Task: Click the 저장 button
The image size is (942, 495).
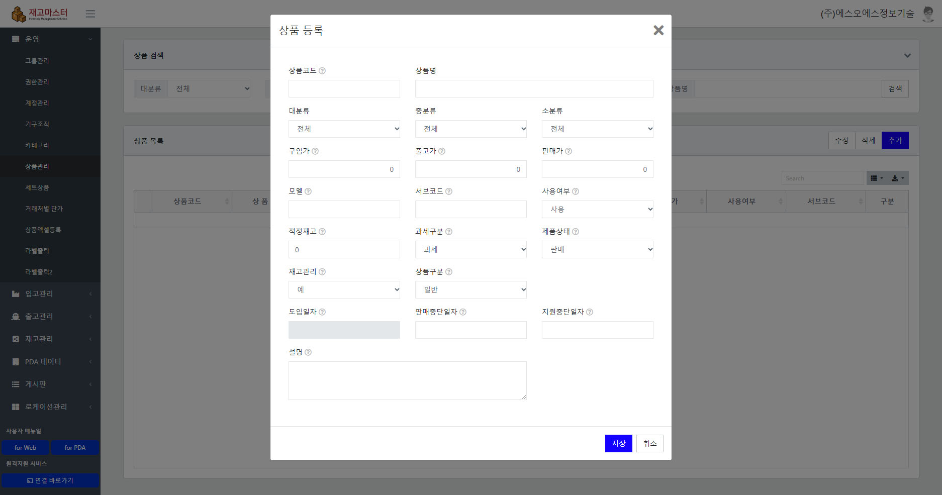Action: tap(619, 444)
